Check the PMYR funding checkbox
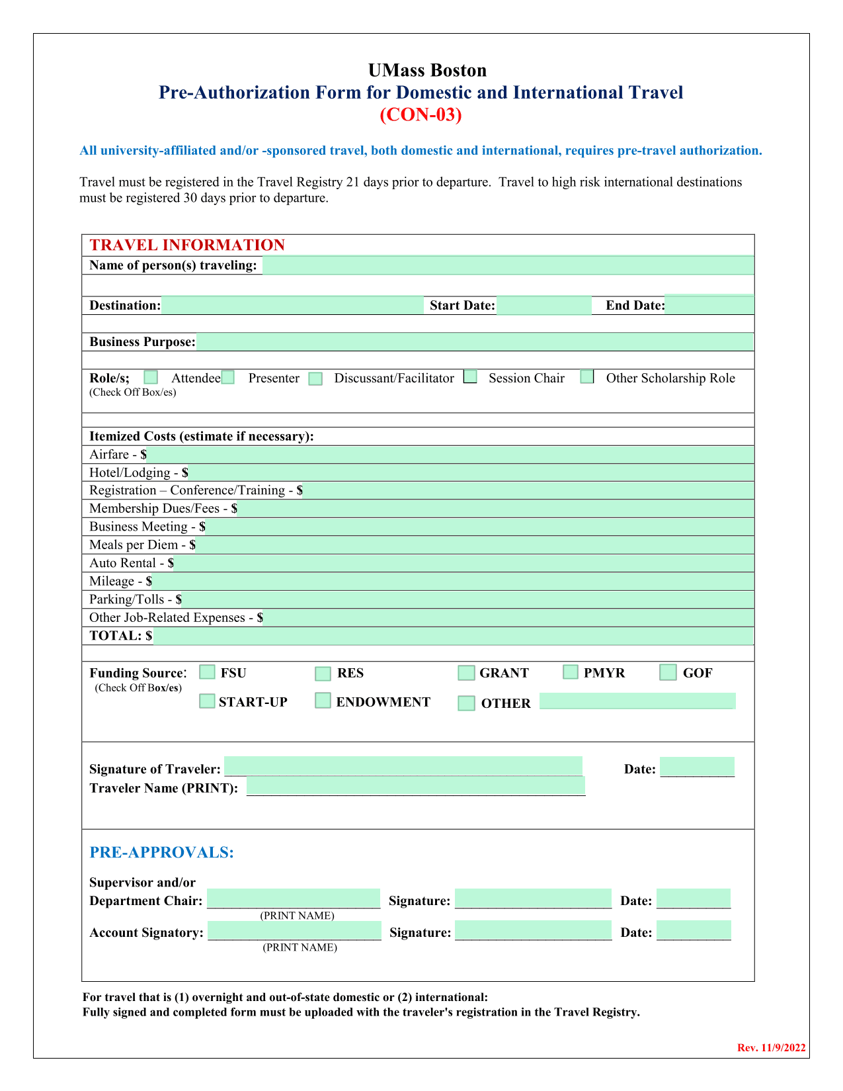The width and height of the screenshot is (843, 1091). 571,672
